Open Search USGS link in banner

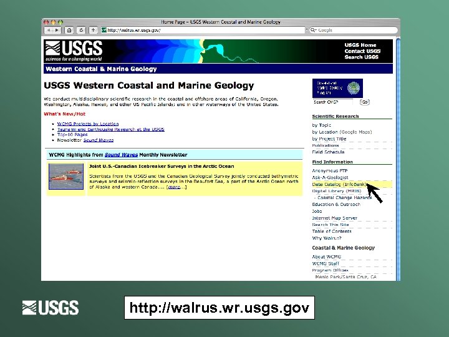click(x=361, y=57)
